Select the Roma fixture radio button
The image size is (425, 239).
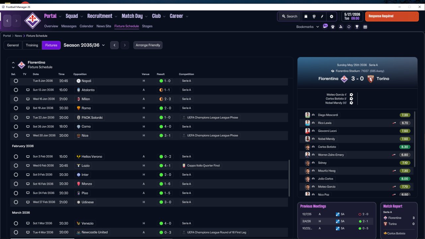coord(16,108)
